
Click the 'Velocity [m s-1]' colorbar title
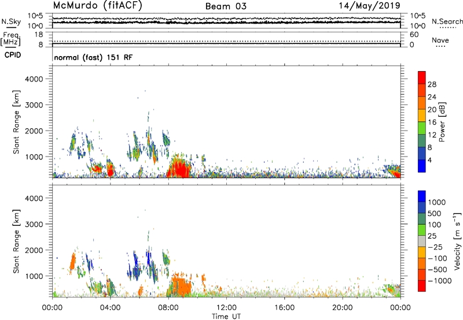tap(457, 241)
